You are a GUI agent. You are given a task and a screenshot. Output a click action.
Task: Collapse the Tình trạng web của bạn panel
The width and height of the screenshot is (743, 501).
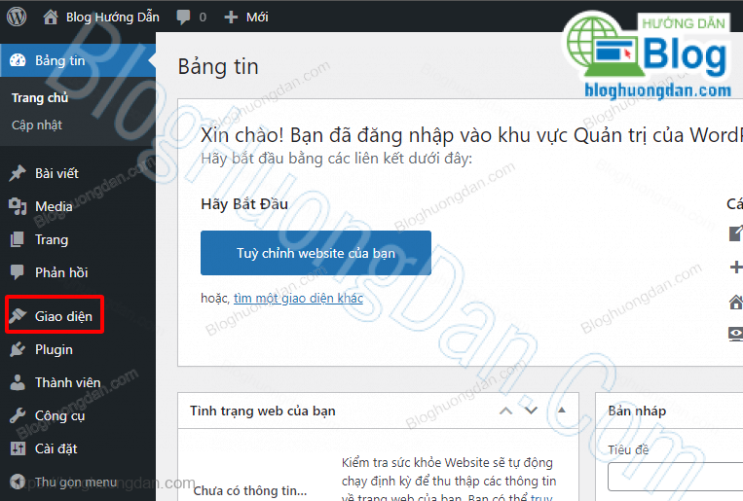pos(562,411)
